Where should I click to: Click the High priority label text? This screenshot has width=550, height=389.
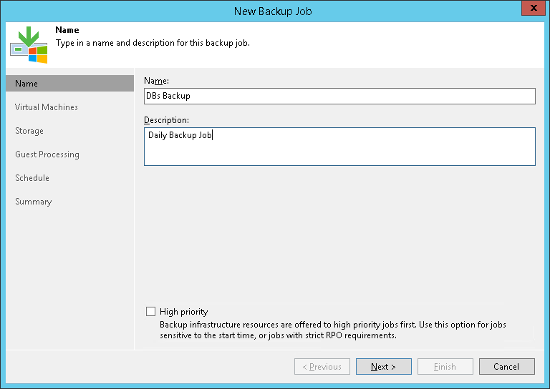tap(184, 312)
